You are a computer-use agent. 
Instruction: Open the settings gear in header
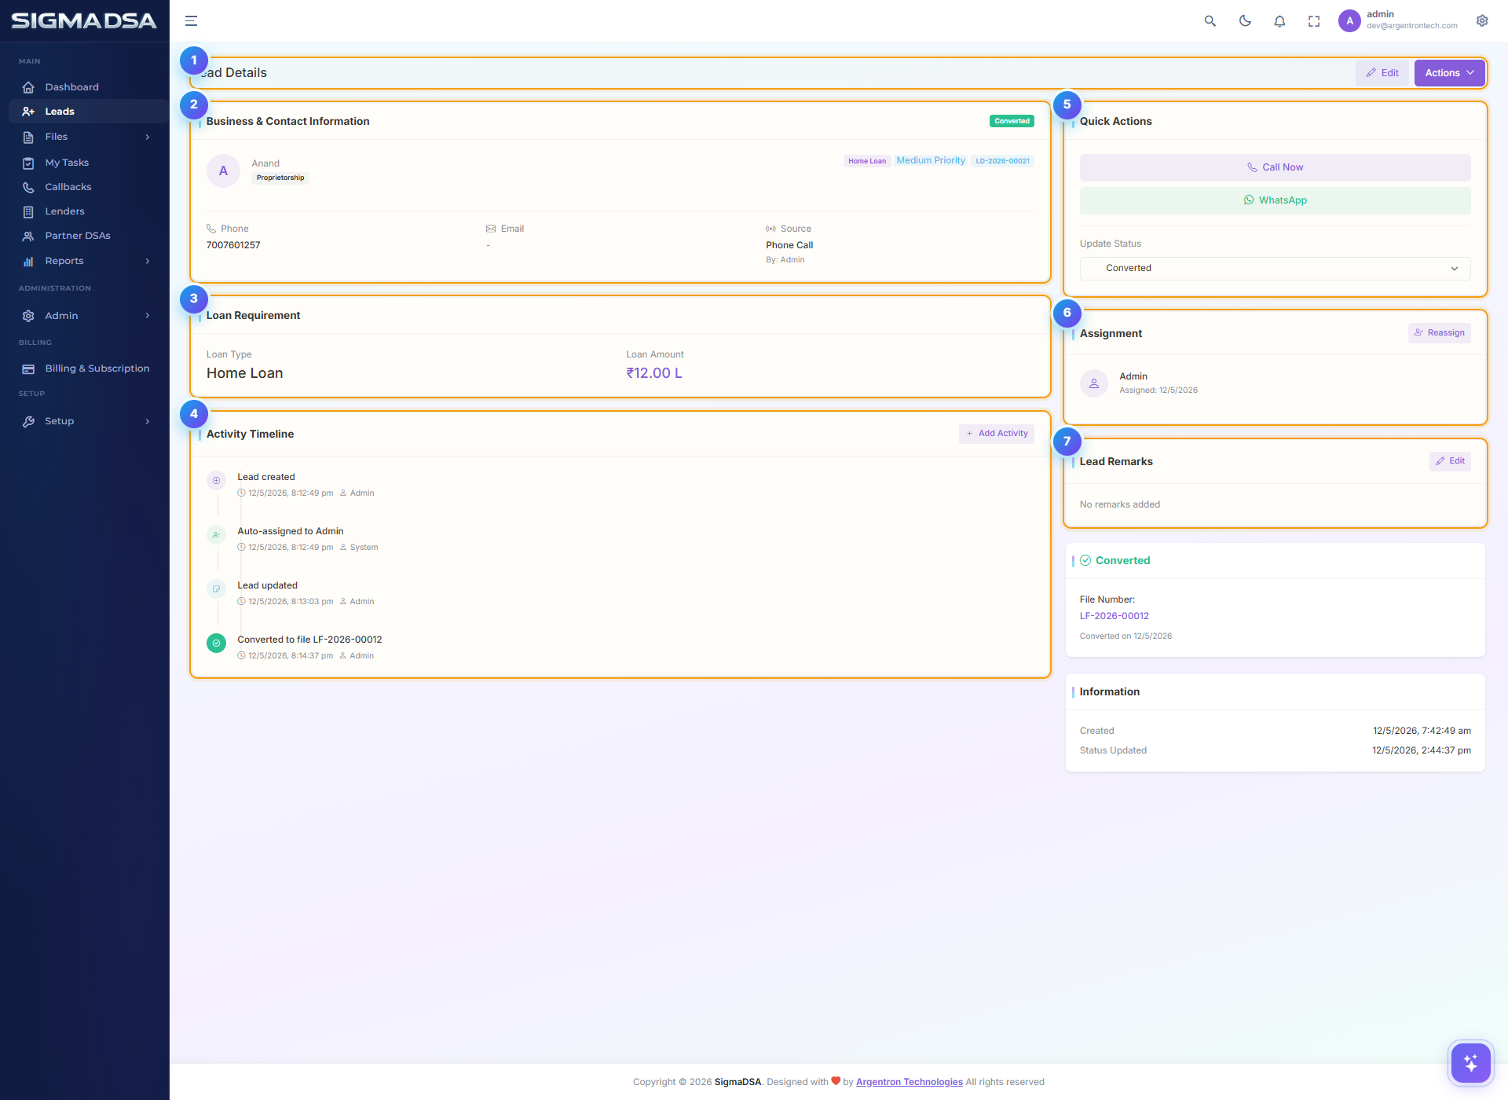1482,21
